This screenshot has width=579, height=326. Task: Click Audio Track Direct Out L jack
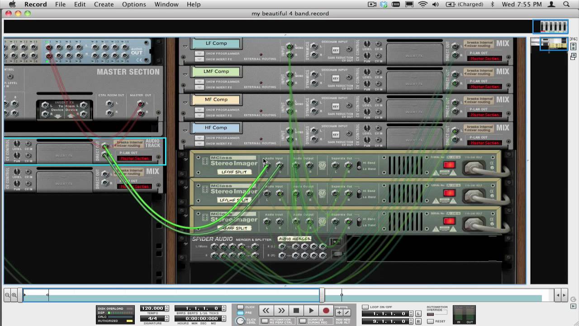tap(105, 146)
